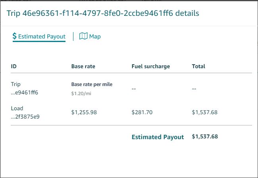Screen dimensions: 258x178
Task: Click the Load ...2f3875e9 row ID
Action: tap(25, 113)
